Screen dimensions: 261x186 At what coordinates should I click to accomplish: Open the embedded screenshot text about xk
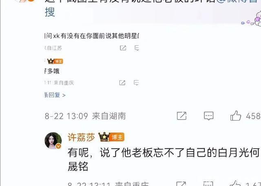click(x=92, y=36)
